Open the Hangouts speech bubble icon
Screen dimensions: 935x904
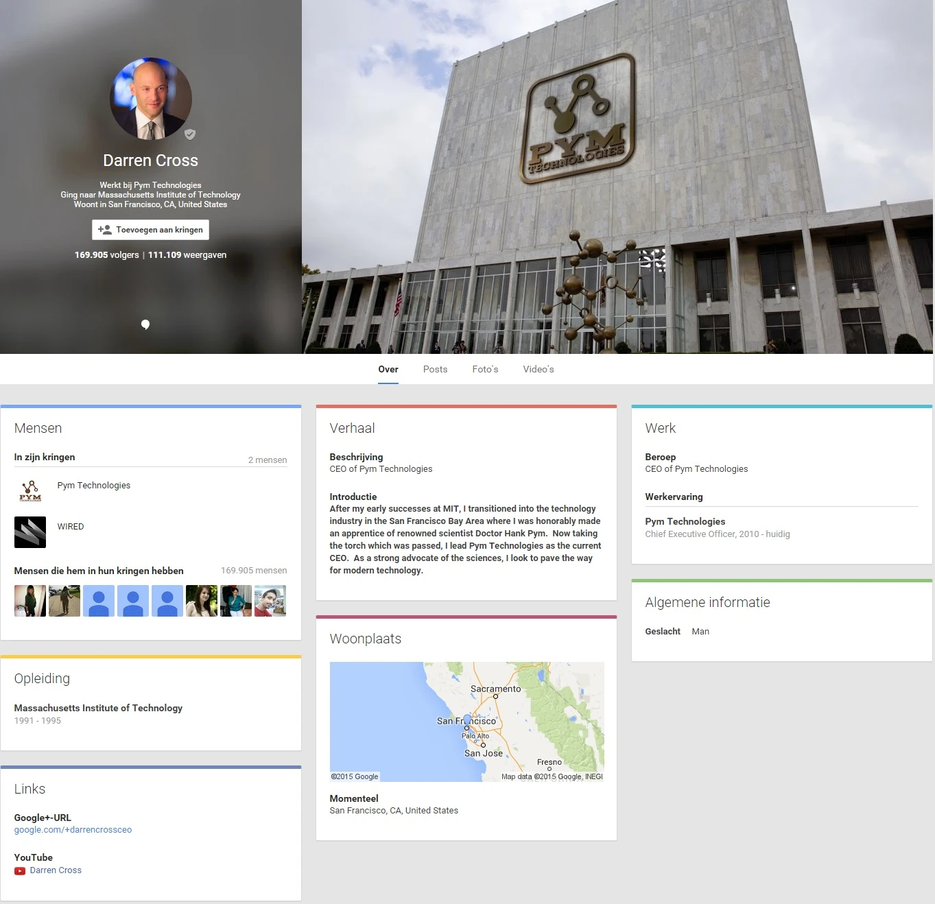[x=145, y=324]
